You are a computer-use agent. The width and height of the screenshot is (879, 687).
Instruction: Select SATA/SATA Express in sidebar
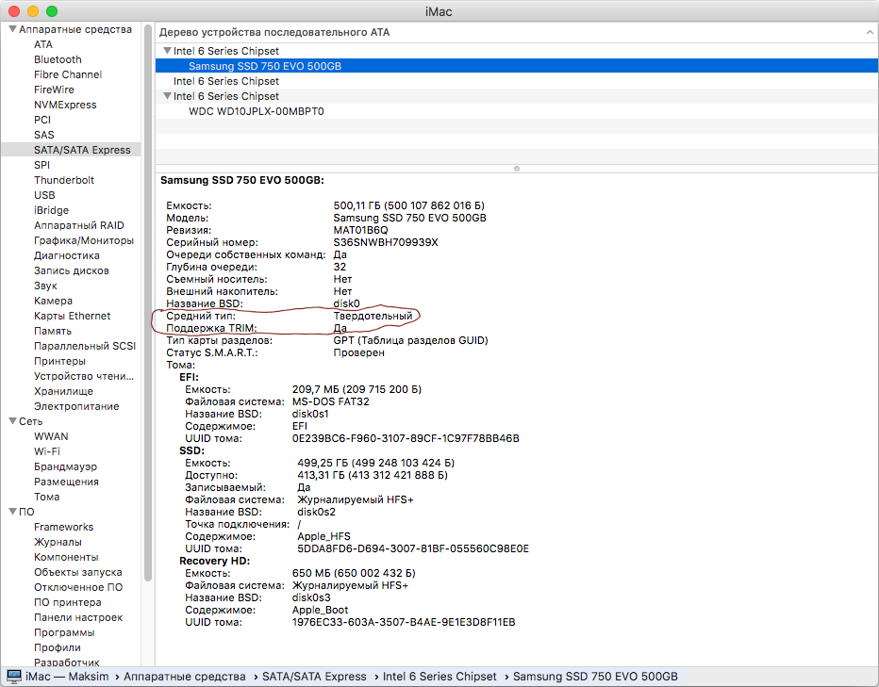tap(71, 150)
